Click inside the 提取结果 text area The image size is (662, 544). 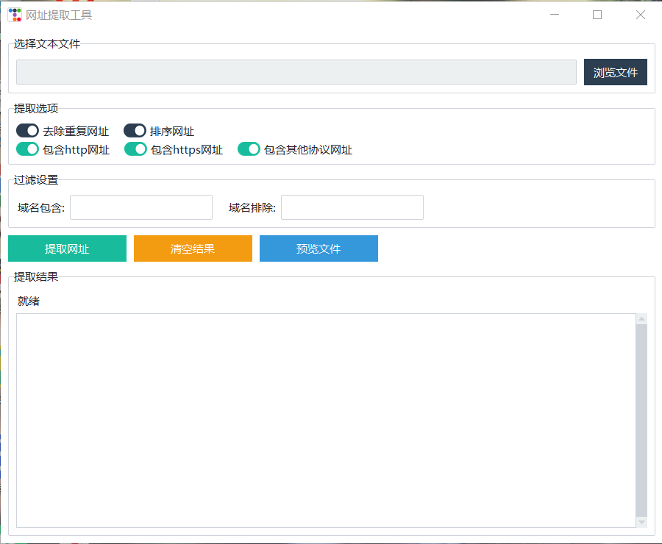click(x=324, y=419)
